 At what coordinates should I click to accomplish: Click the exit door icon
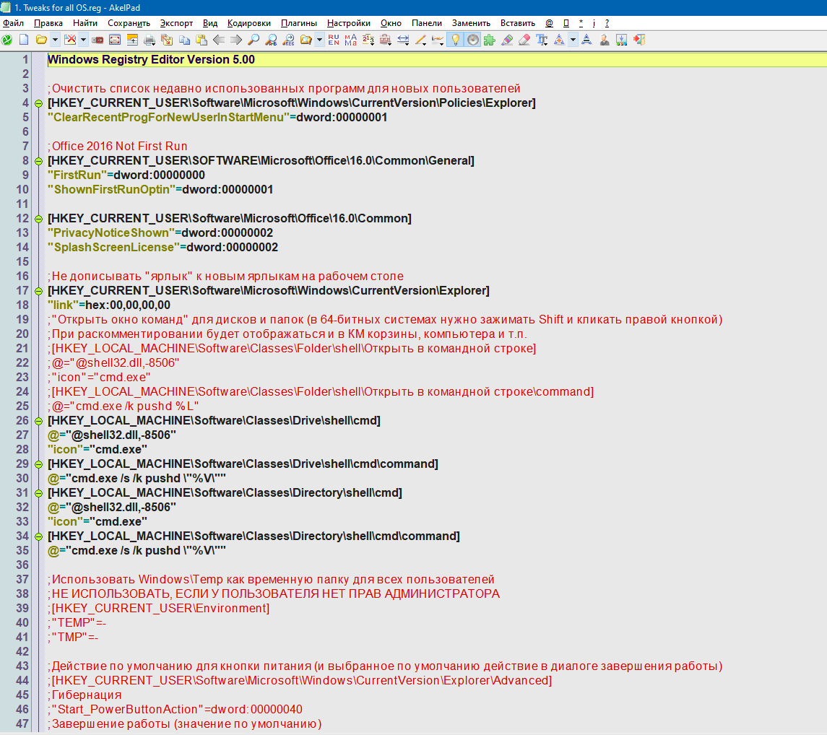coord(639,40)
